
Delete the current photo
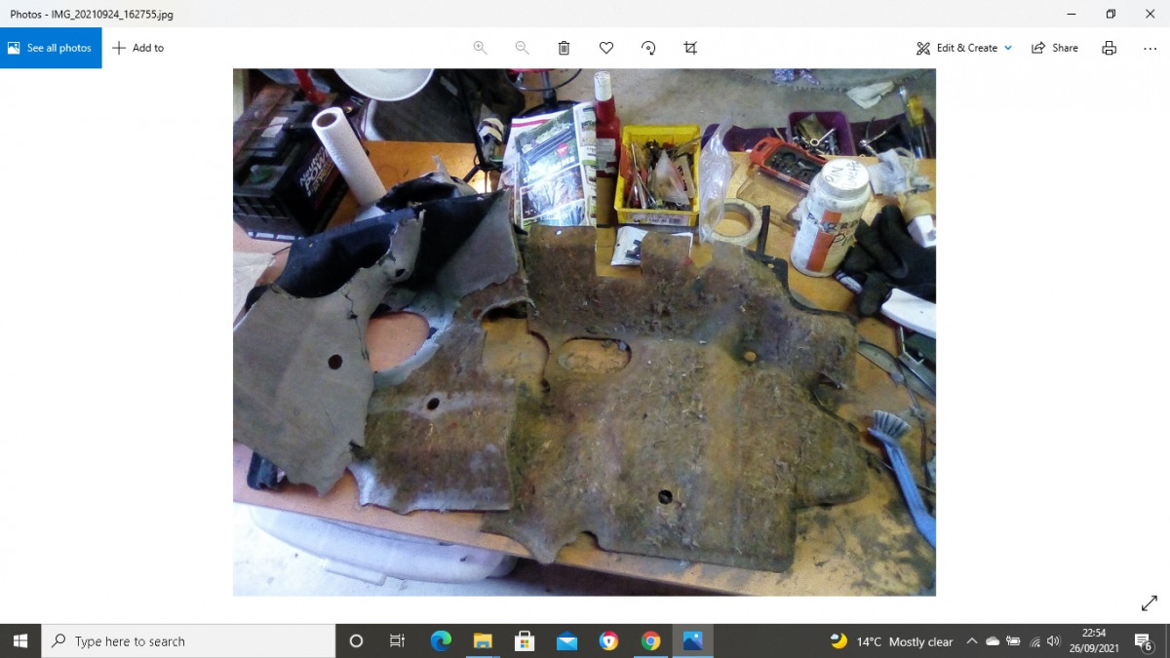pos(564,47)
